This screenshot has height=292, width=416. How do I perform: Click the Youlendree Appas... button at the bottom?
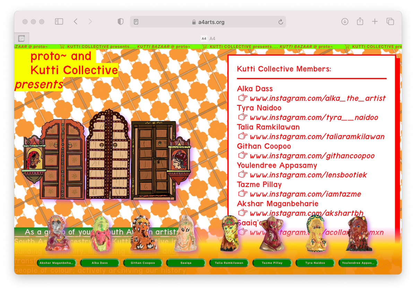[x=358, y=263]
